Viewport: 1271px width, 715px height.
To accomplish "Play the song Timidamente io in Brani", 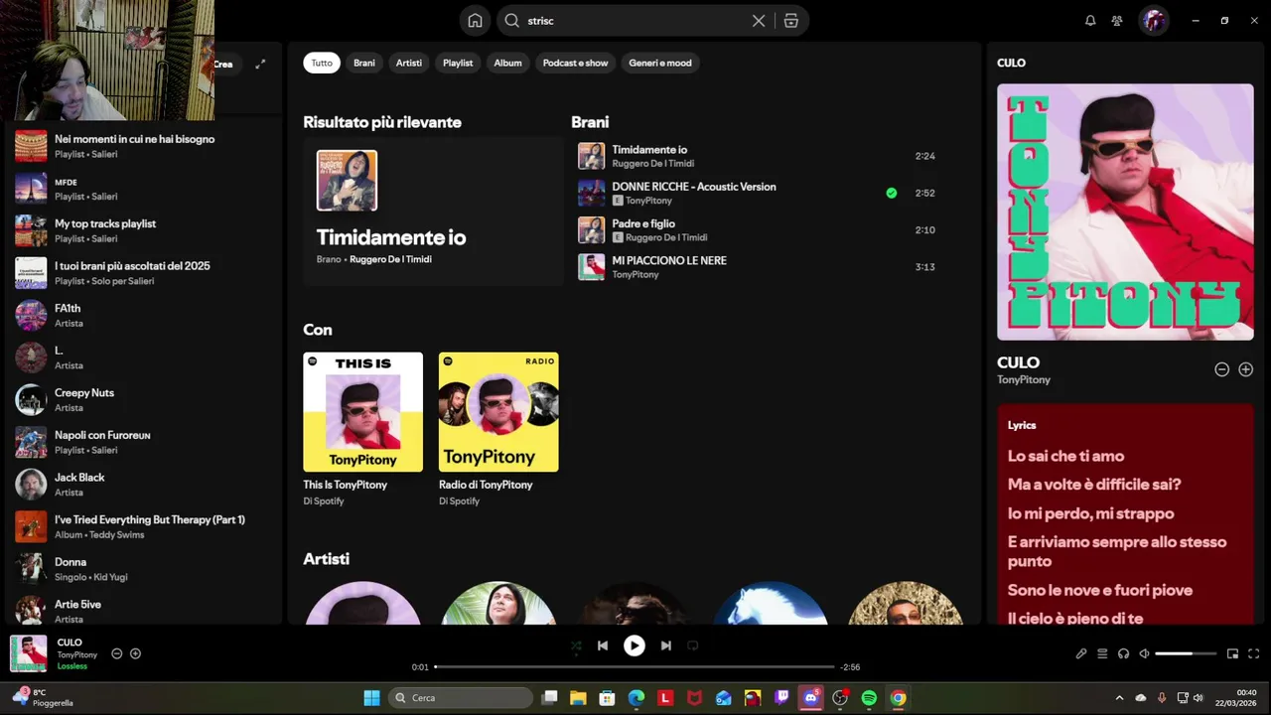I will (x=649, y=150).
